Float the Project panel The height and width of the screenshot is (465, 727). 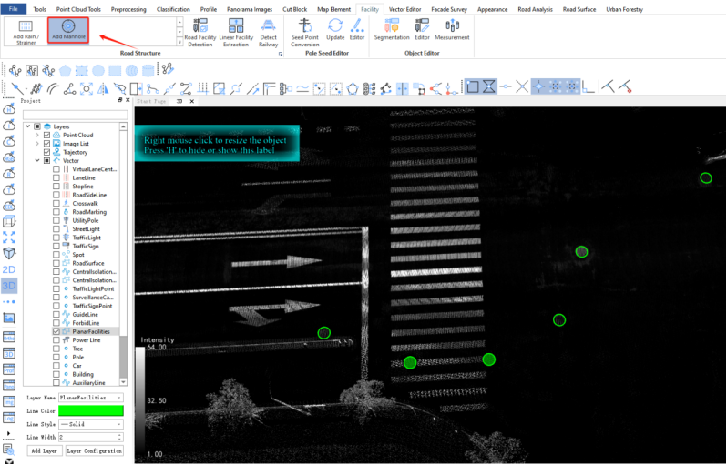tap(120, 100)
